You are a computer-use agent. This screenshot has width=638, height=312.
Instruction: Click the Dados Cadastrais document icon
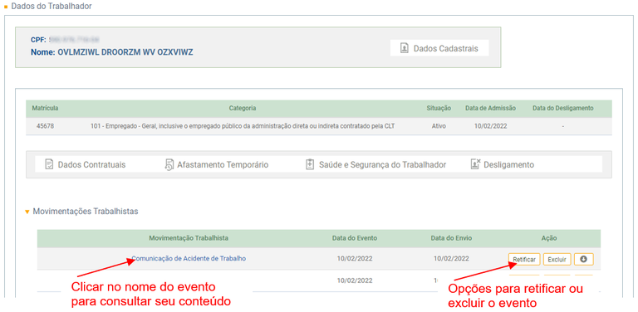(404, 48)
